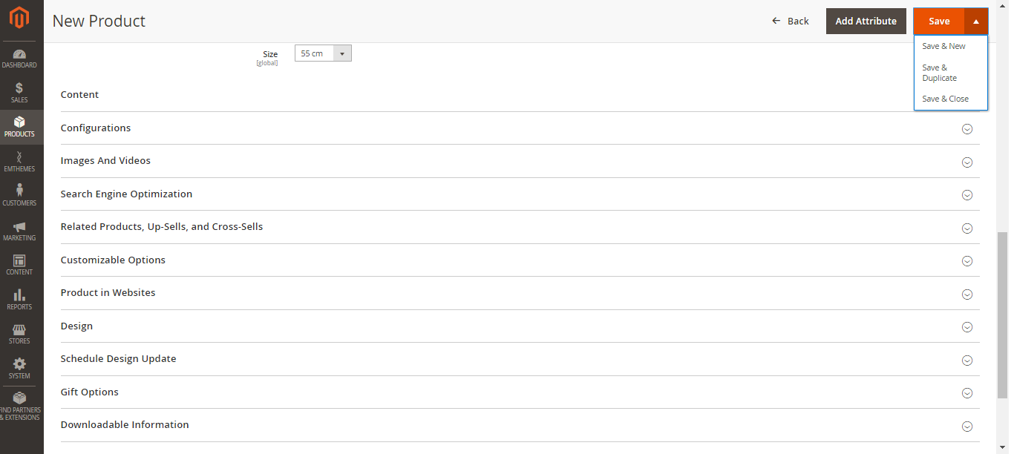Click the Images And Videos title
Image resolution: width=1014 pixels, height=454 pixels.
click(105, 160)
